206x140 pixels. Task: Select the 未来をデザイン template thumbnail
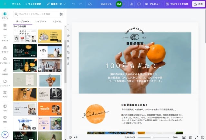click(25, 36)
